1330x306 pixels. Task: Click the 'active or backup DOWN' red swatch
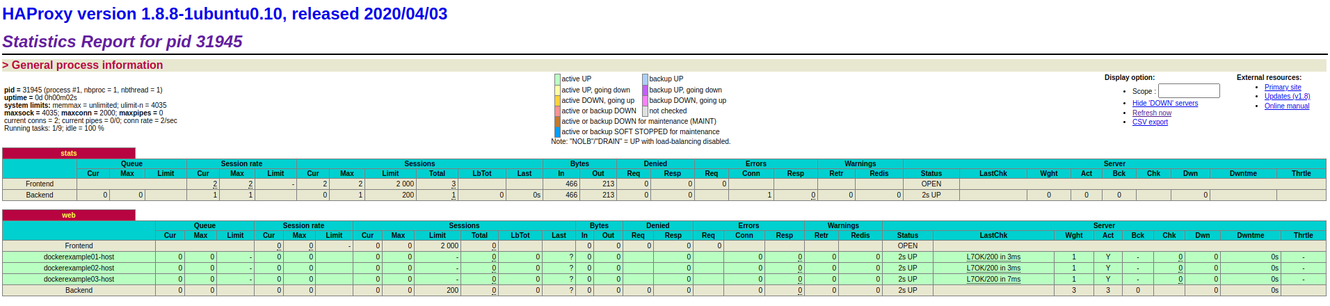[x=557, y=111]
